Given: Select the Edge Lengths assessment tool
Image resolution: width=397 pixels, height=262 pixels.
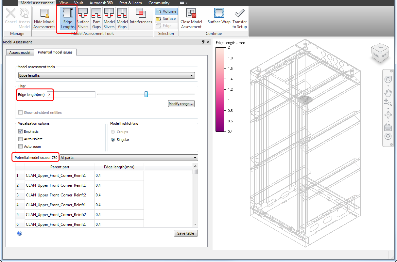Looking at the screenshot, I should pyautogui.click(x=67, y=19).
